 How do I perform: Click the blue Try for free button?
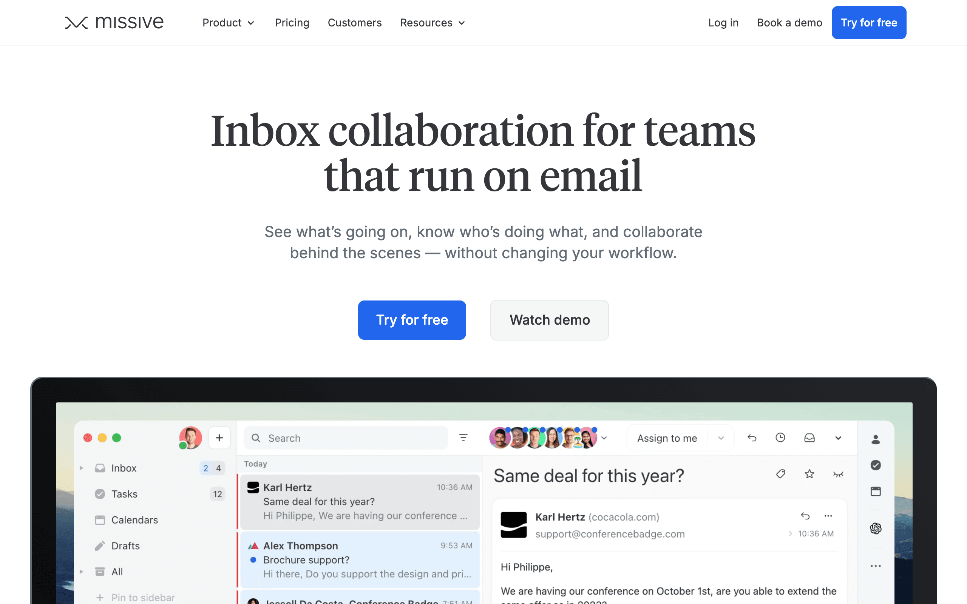pos(412,320)
